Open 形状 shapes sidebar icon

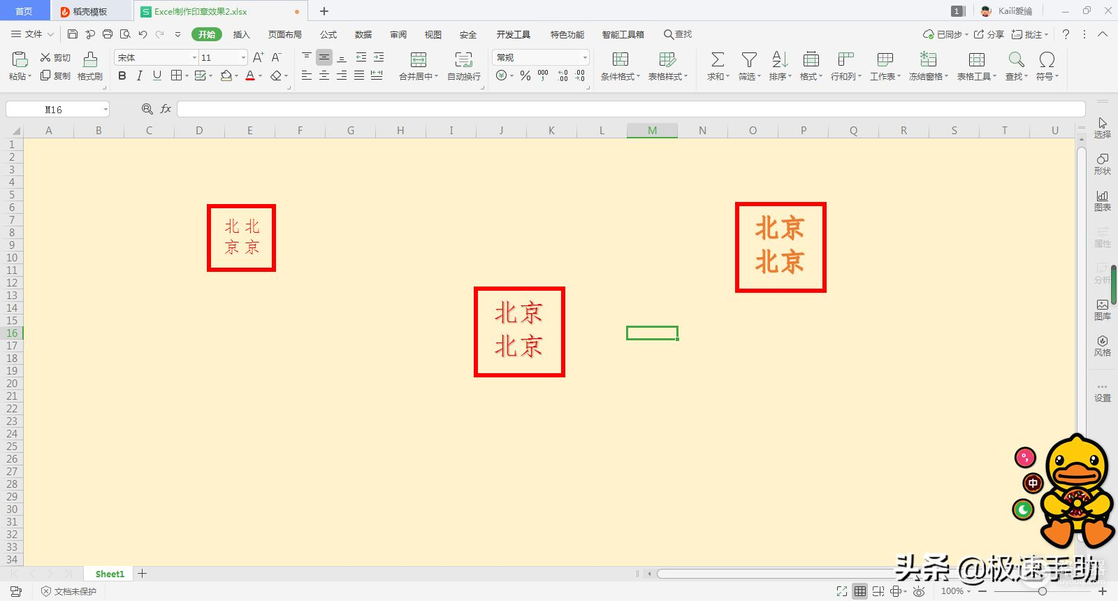pyautogui.click(x=1102, y=164)
